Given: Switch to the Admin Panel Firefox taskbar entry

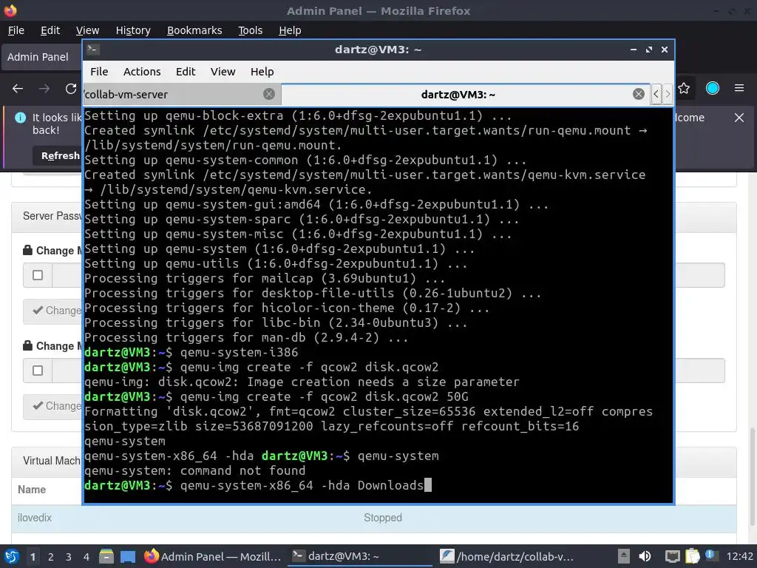Looking at the screenshot, I should 213,557.
